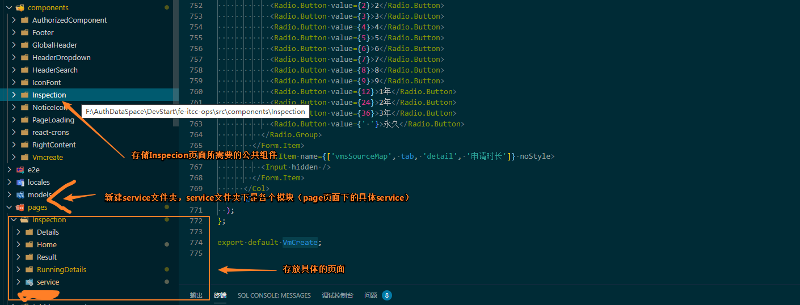Click the locales folder icon
800x305 pixels.
(20, 182)
